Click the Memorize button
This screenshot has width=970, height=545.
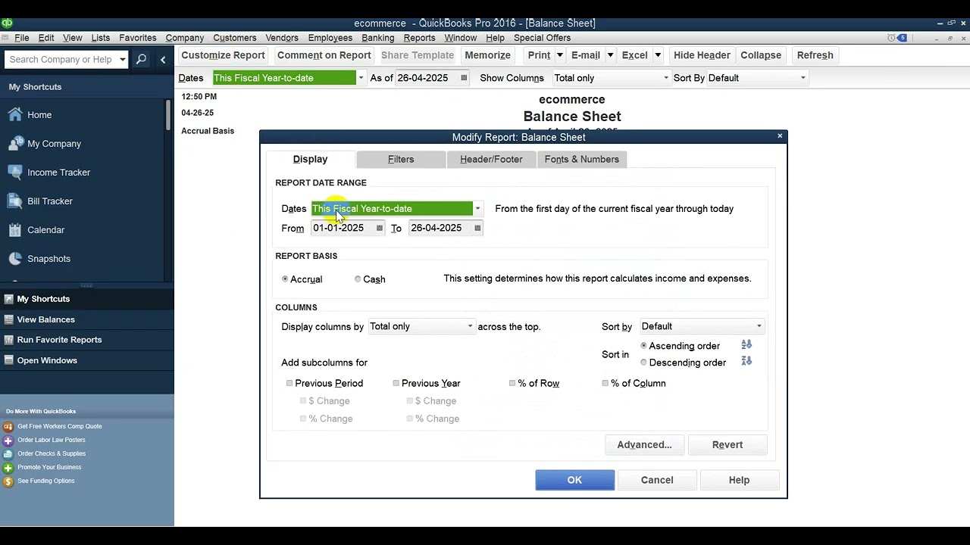point(487,55)
